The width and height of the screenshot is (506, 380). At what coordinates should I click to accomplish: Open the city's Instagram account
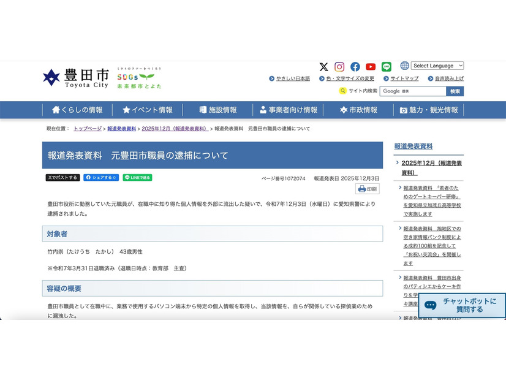click(339, 67)
